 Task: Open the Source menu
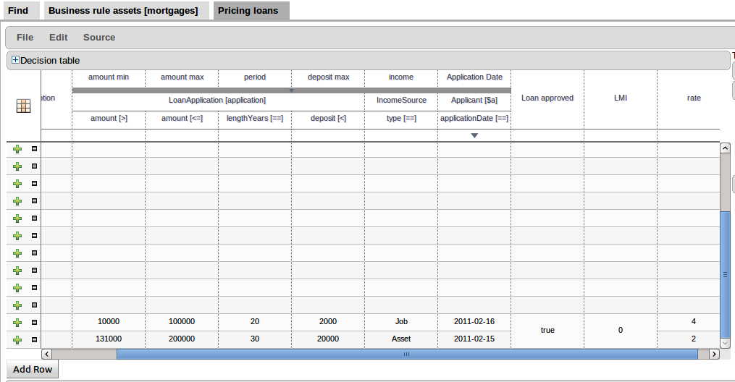pos(99,38)
